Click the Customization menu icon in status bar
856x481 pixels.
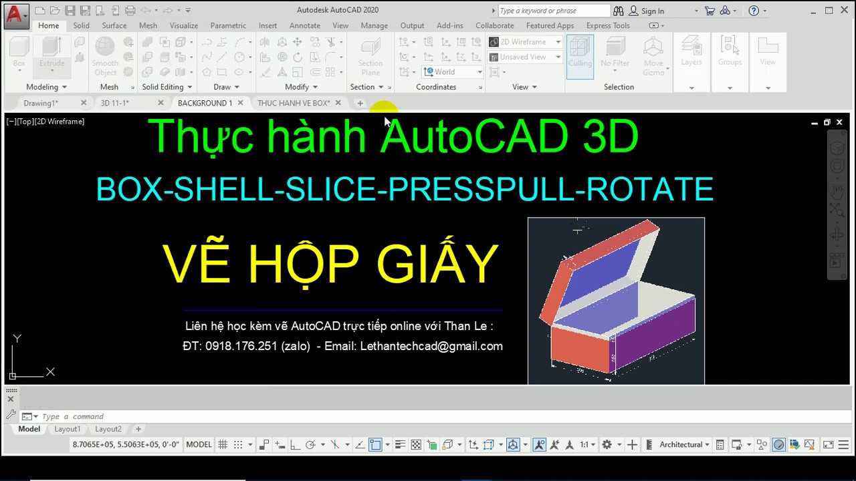[844, 445]
